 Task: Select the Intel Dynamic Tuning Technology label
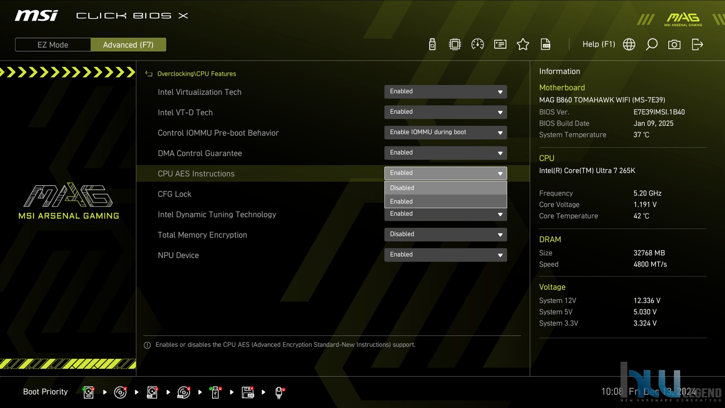click(x=217, y=215)
